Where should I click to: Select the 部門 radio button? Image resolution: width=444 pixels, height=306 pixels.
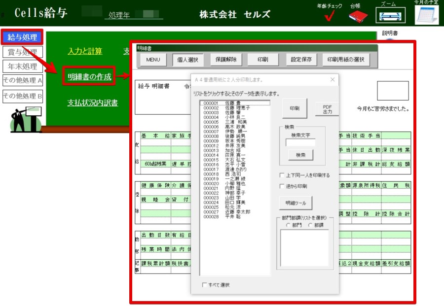click(x=288, y=225)
